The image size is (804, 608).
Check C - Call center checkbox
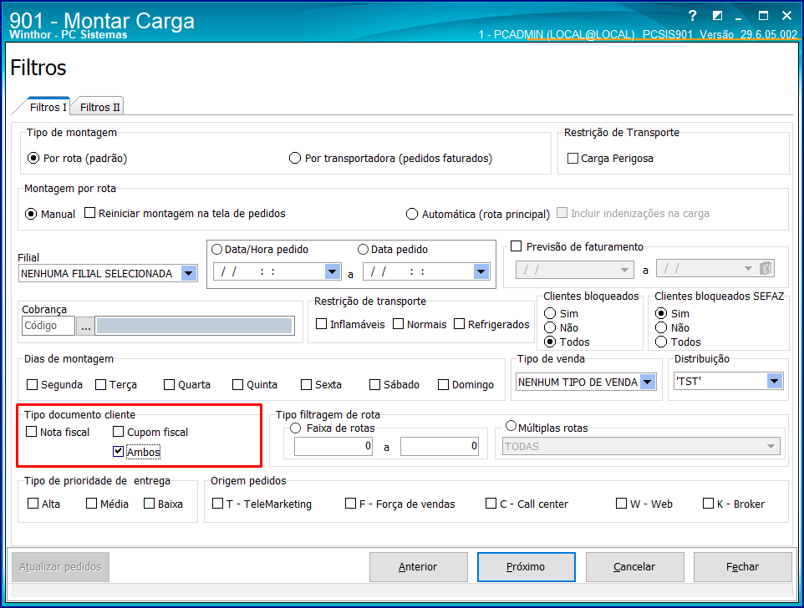(x=491, y=503)
